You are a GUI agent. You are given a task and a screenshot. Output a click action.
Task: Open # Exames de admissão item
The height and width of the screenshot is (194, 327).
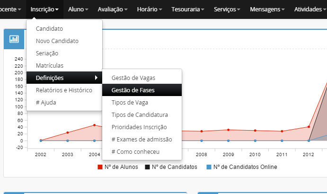point(141,139)
